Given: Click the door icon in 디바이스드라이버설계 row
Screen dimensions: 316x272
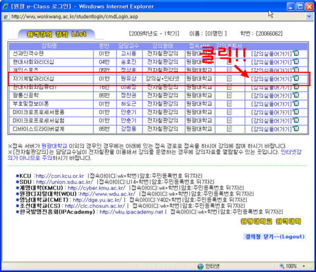Looking at the screenshot, I should click(296, 129).
